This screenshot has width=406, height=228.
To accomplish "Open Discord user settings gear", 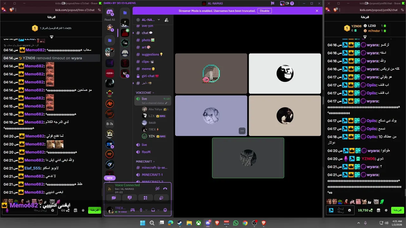I will (165, 210).
